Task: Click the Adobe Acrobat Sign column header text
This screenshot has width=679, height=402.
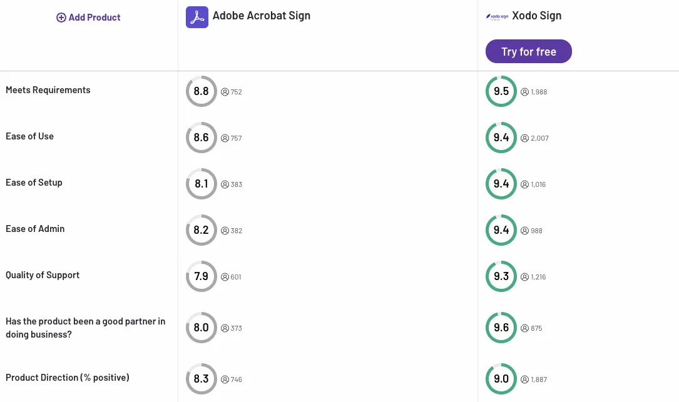Action: (262, 16)
